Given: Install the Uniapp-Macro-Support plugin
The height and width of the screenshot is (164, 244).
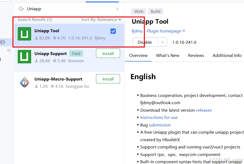Looking at the screenshot, I should pyautogui.click(x=108, y=79).
